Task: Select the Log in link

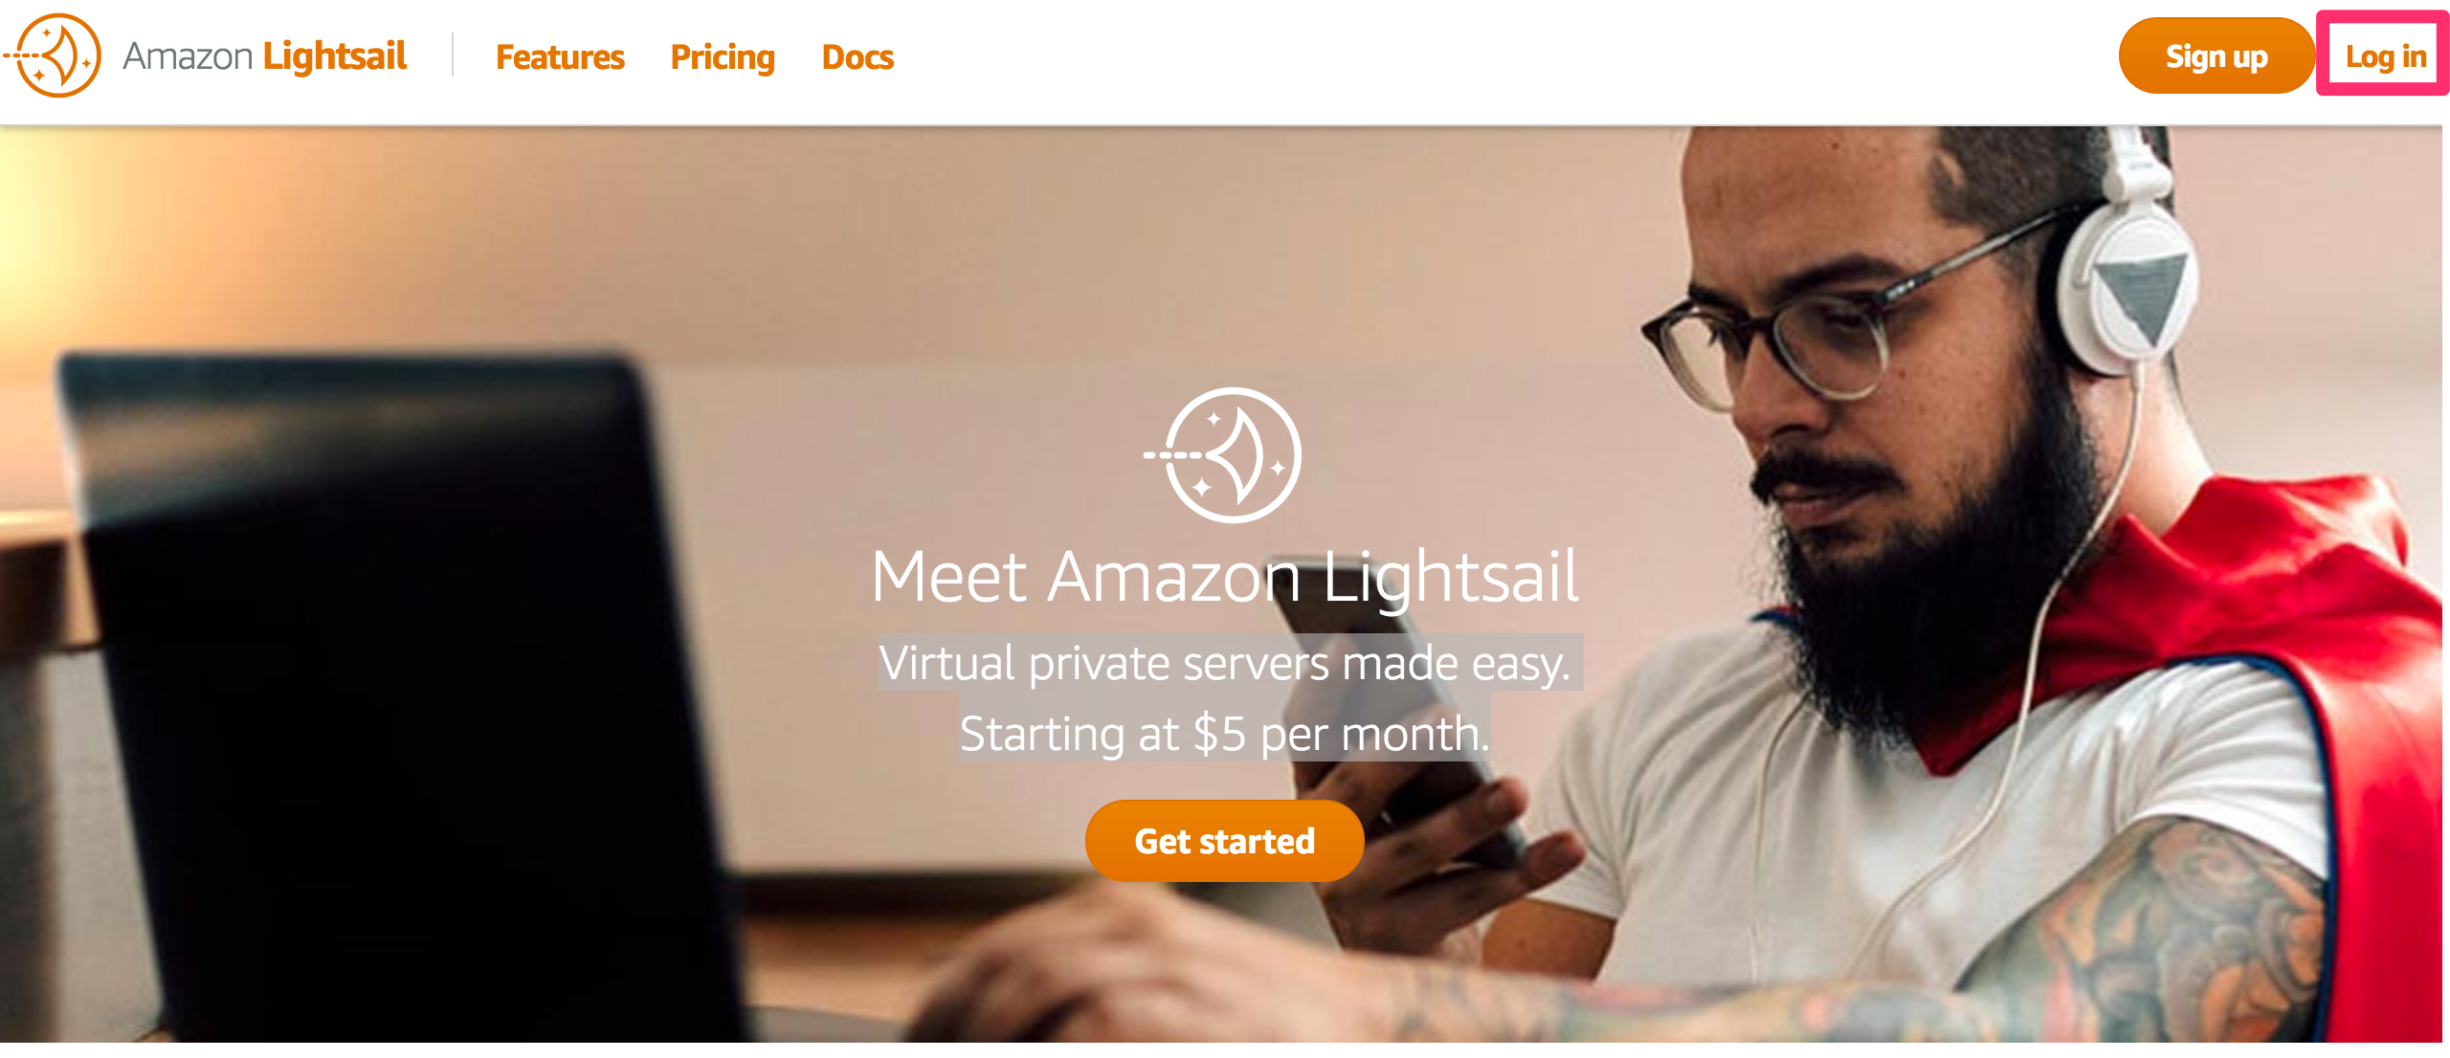Action: (2385, 56)
